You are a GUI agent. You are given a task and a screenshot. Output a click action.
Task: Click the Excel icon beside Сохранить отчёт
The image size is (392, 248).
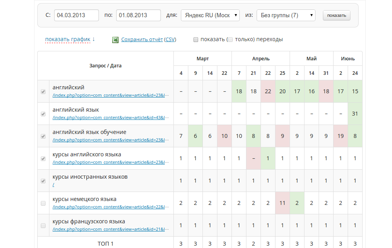(x=115, y=40)
